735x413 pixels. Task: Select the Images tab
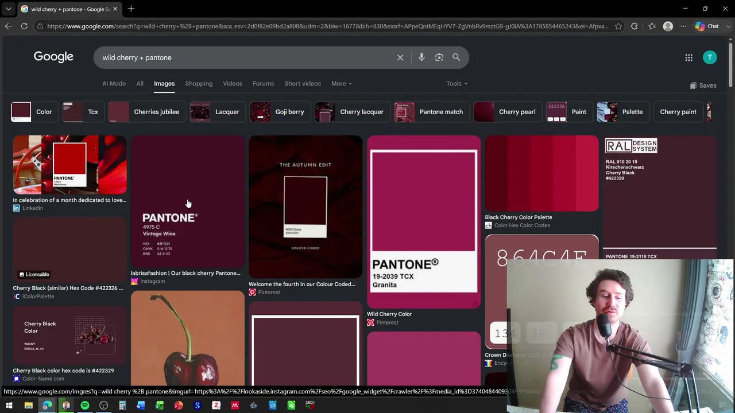(164, 84)
